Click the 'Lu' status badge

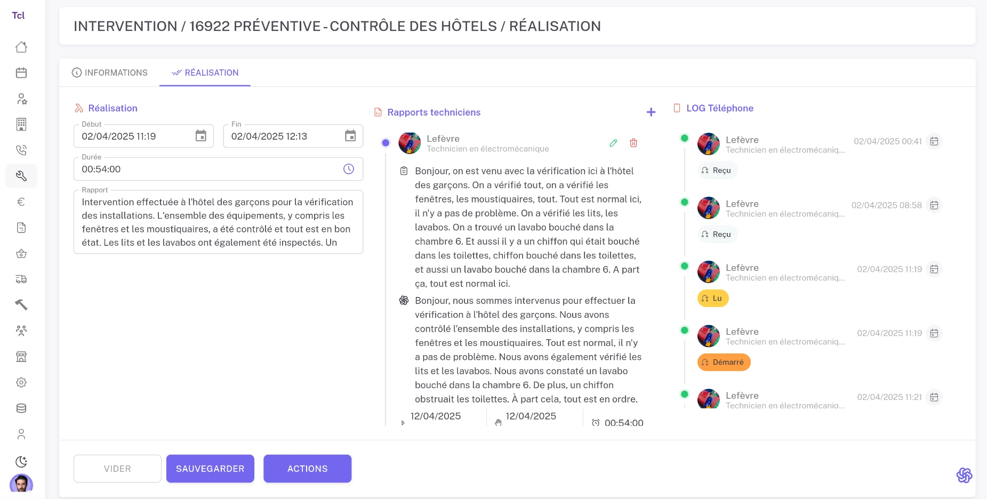[x=712, y=298]
